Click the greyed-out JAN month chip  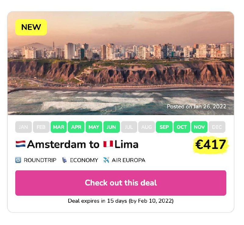23,127
